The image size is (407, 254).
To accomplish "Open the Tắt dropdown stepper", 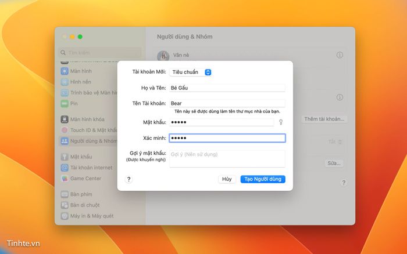I will pos(335,141).
